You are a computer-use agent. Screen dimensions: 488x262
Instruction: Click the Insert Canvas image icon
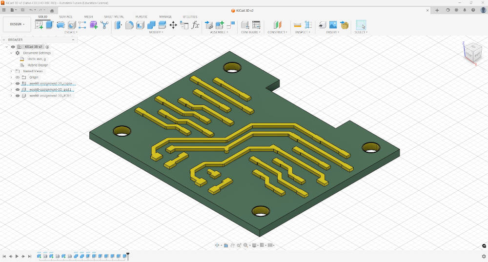333,25
